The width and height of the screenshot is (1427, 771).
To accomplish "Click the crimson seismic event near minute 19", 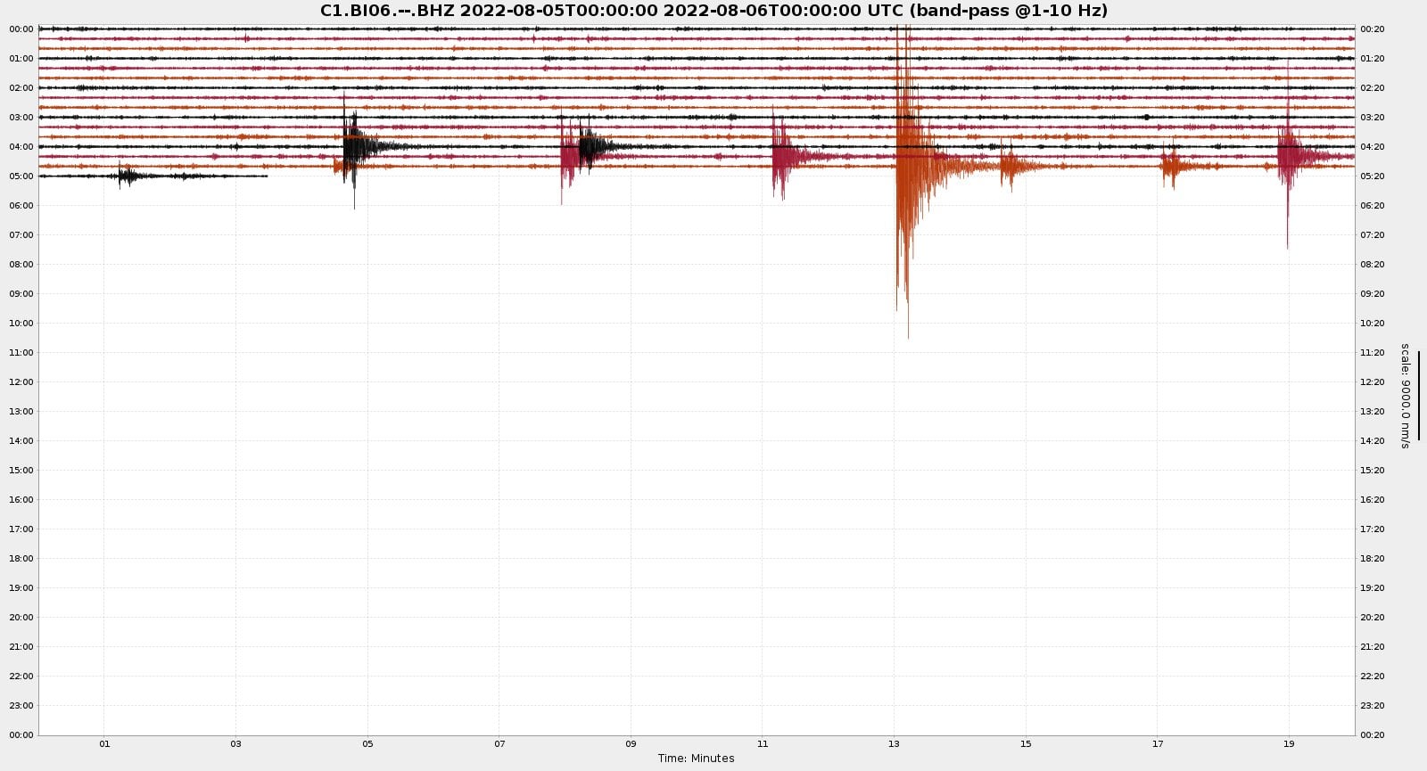I will click(x=1288, y=156).
